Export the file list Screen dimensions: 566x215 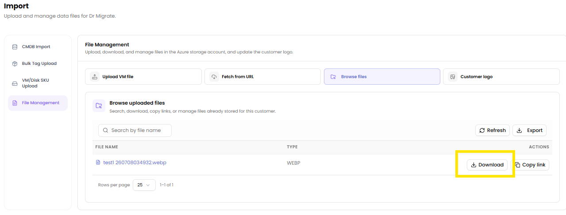529,130
